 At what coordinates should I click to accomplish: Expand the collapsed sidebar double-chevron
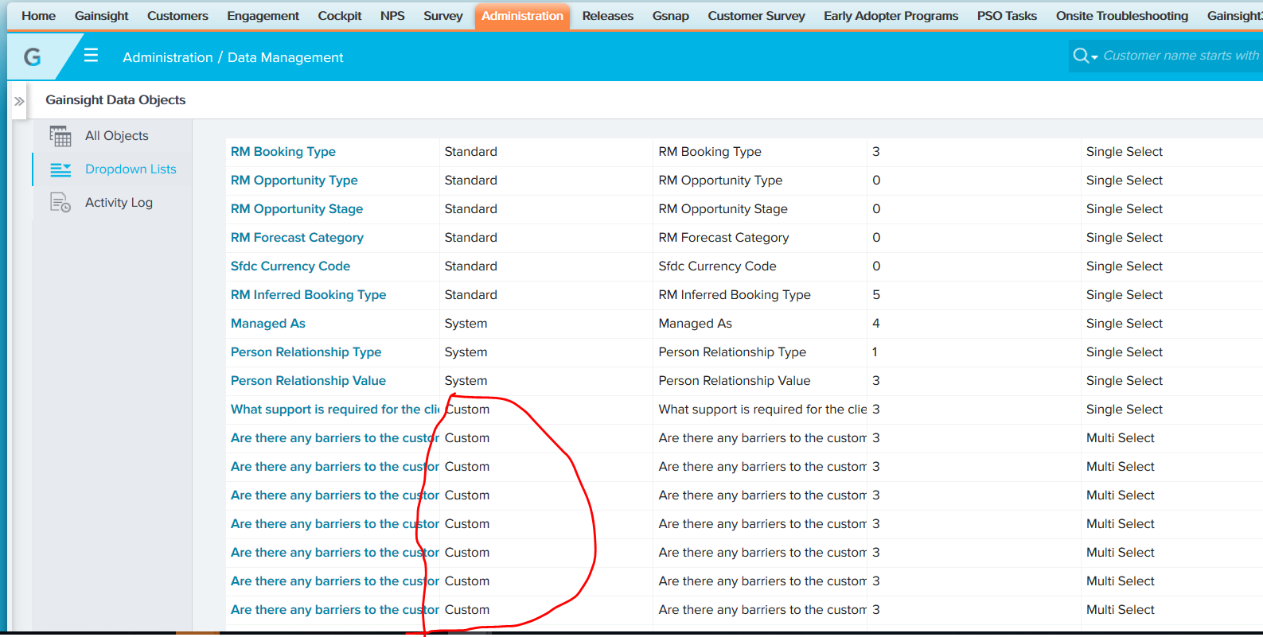[19, 101]
